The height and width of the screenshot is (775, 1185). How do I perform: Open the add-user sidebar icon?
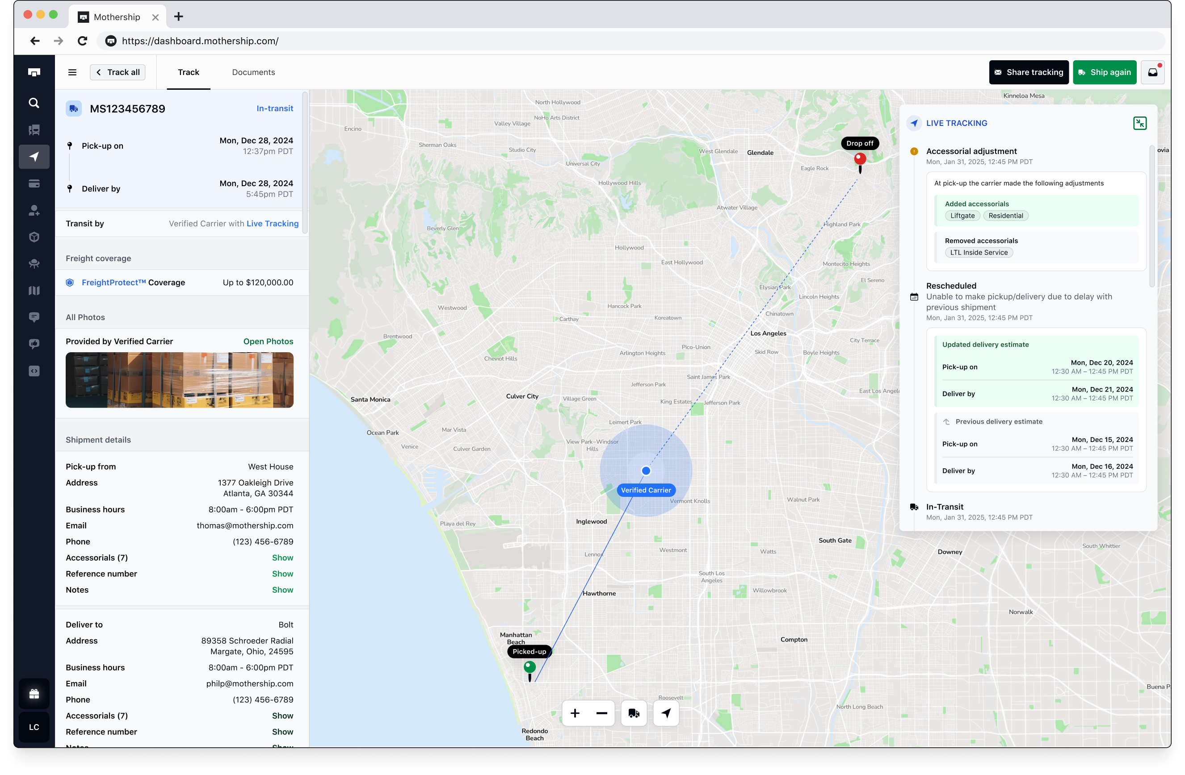pos(34,210)
